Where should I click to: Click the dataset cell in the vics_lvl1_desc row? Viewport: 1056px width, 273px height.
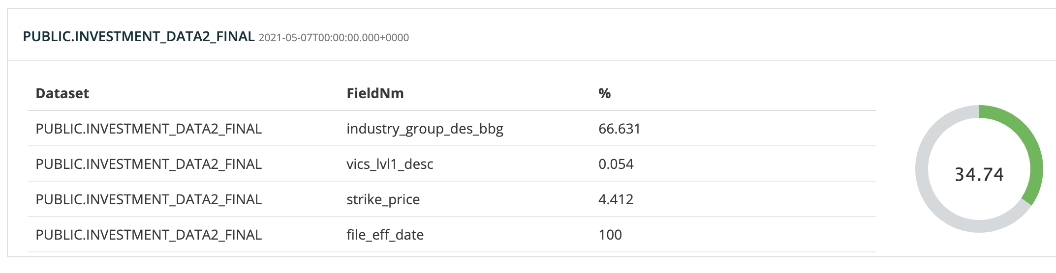point(149,164)
